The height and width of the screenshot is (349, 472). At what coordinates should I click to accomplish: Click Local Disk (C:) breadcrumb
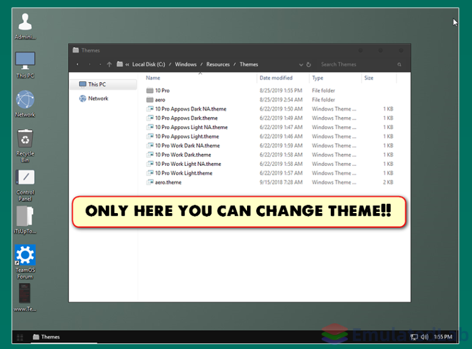click(149, 64)
